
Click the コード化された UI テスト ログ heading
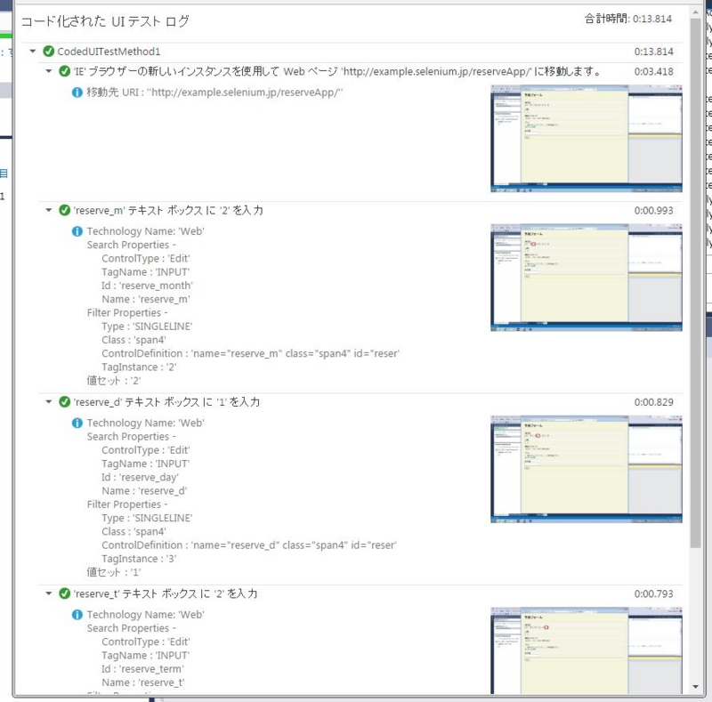(x=105, y=20)
